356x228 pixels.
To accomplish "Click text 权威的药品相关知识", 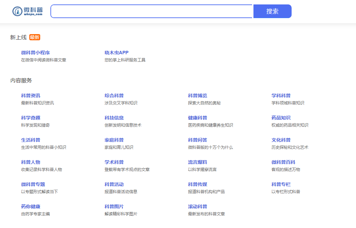I will (290, 125).
